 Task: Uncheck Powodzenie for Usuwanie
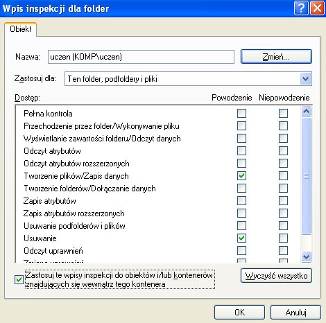(x=241, y=238)
